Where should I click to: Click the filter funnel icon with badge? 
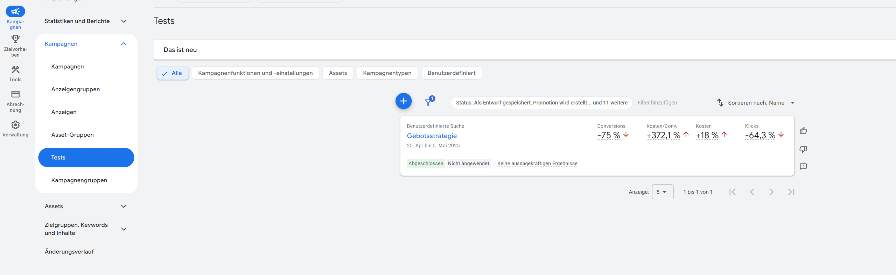[x=429, y=101]
